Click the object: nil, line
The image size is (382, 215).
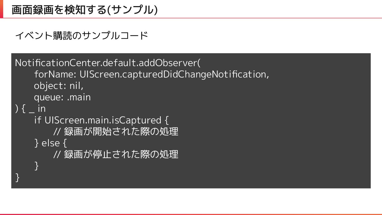coord(59,86)
